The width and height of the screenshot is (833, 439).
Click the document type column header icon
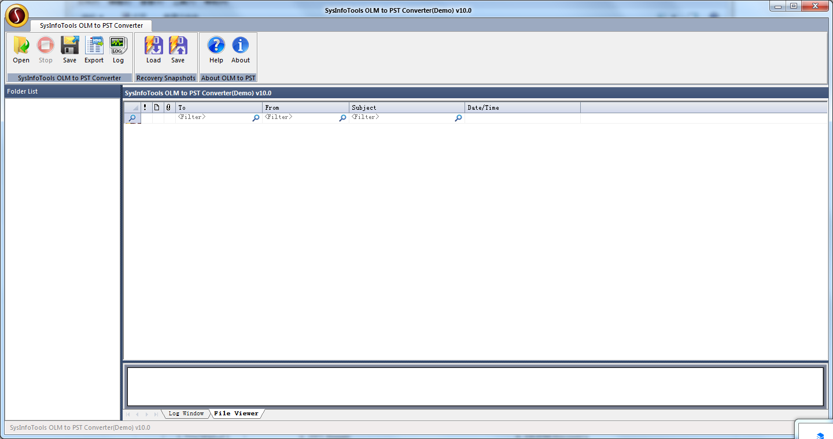pyautogui.click(x=157, y=107)
